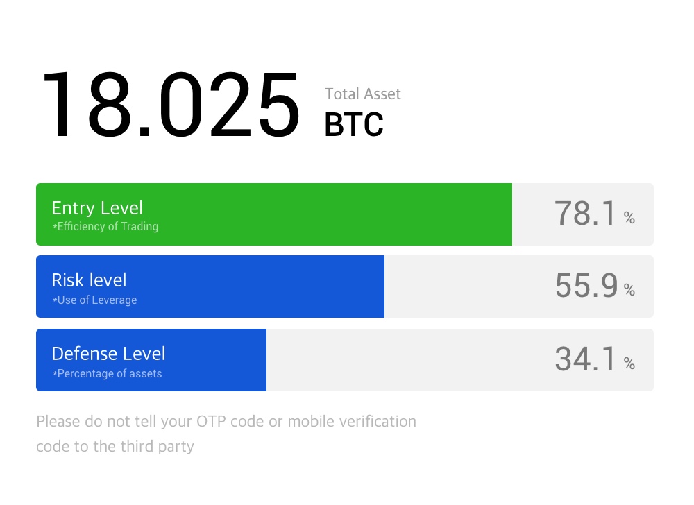Select the Total Asset label

[363, 94]
